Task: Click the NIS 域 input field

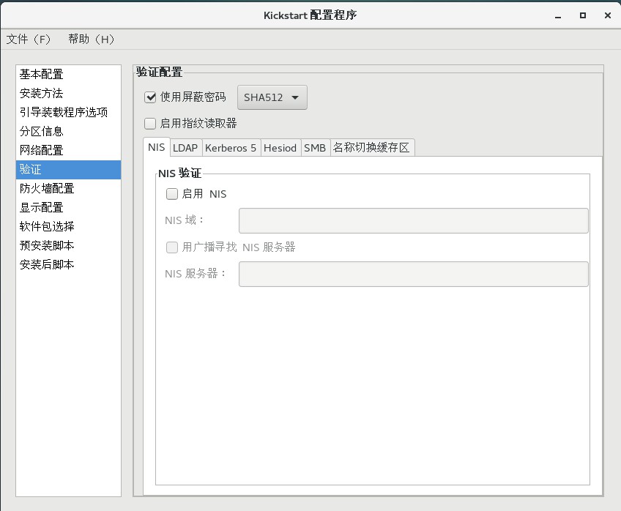Action: point(414,221)
